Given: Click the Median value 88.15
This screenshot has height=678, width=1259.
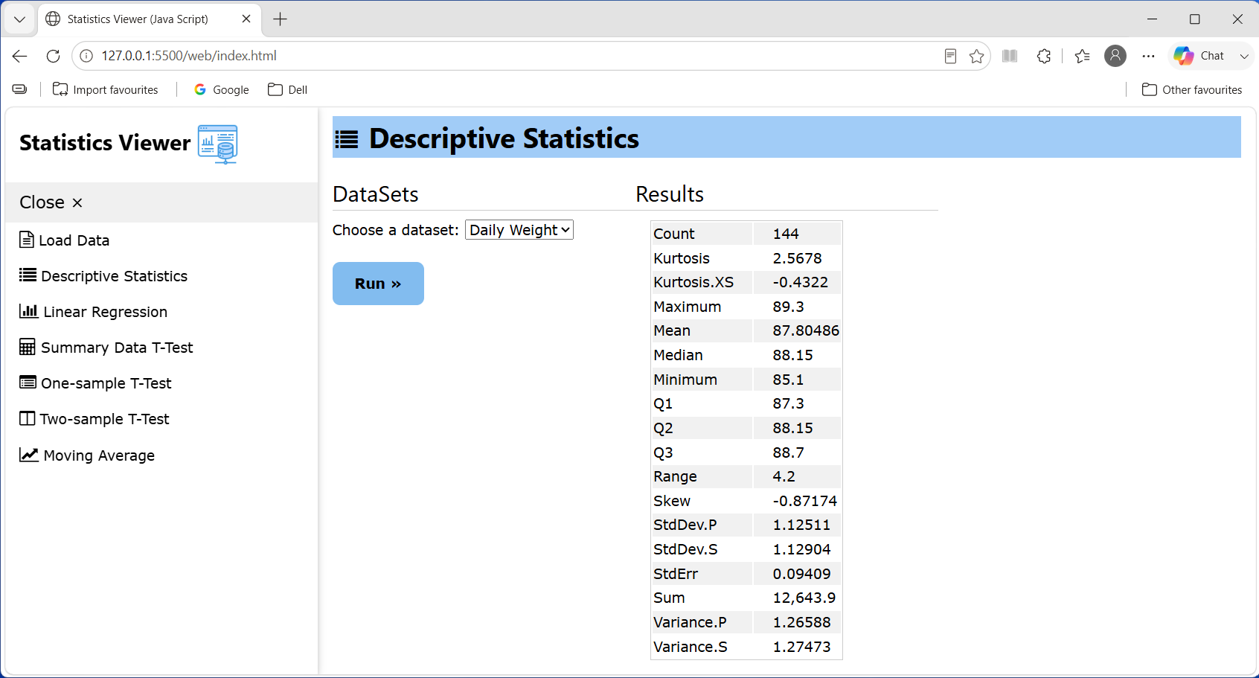Looking at the screenshot, I should 792,355.
